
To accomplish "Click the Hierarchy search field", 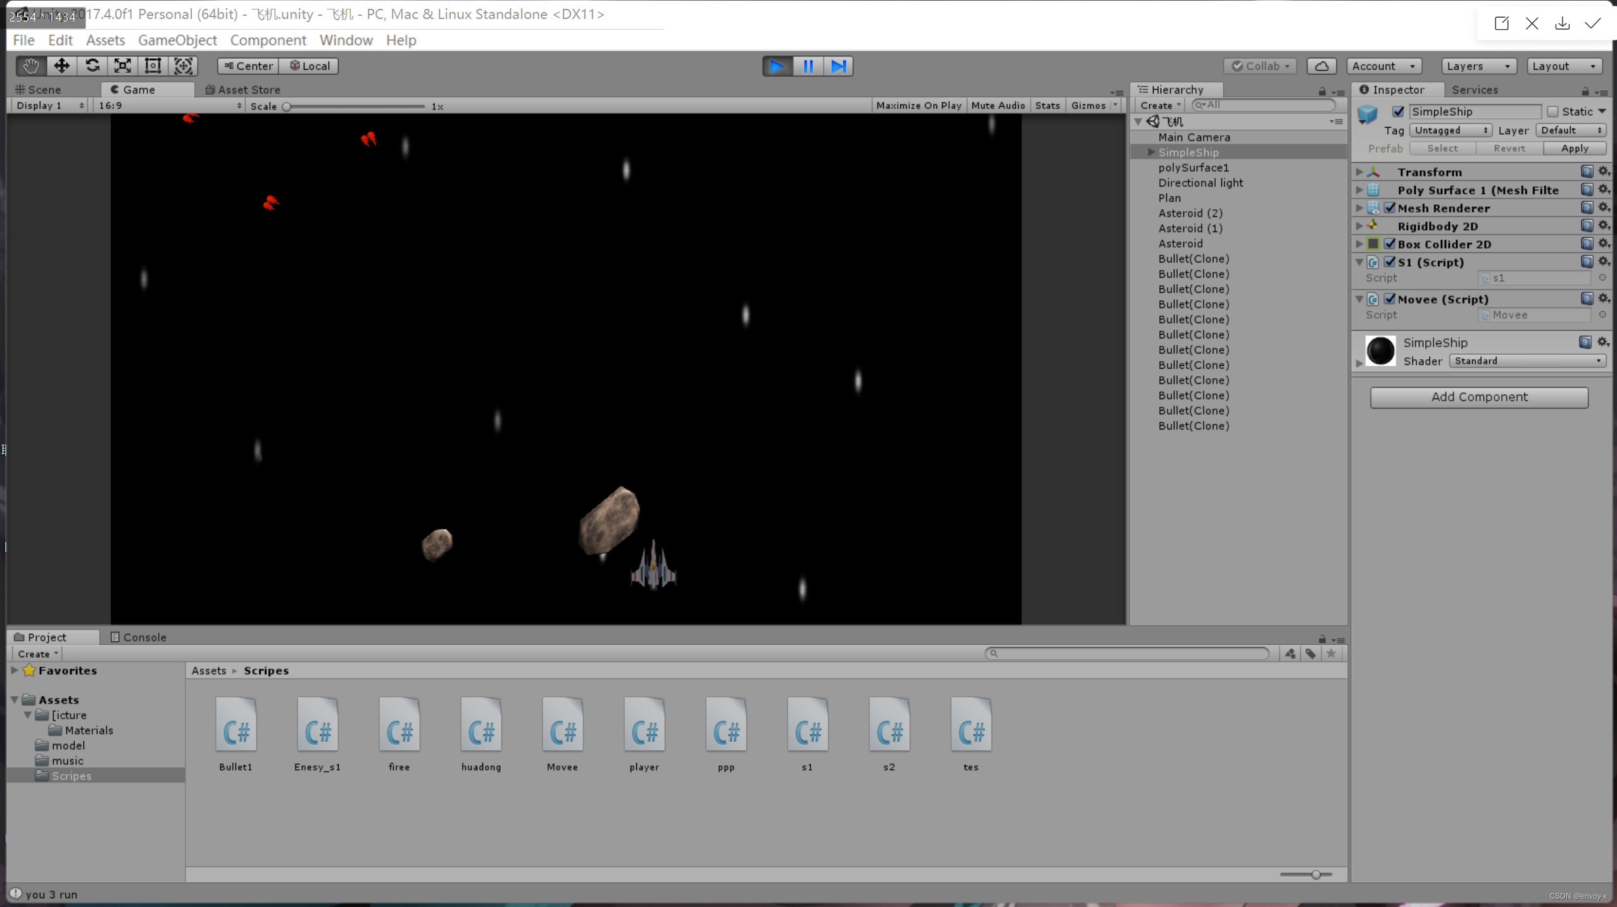I will [1264, 105].
